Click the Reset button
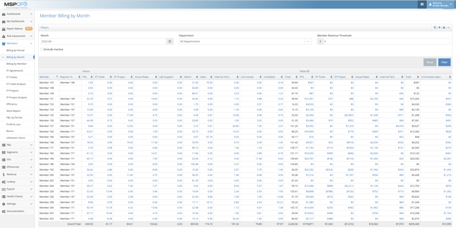Image resolution: width=456 pixels, height=228 pixels. (430, 62)
